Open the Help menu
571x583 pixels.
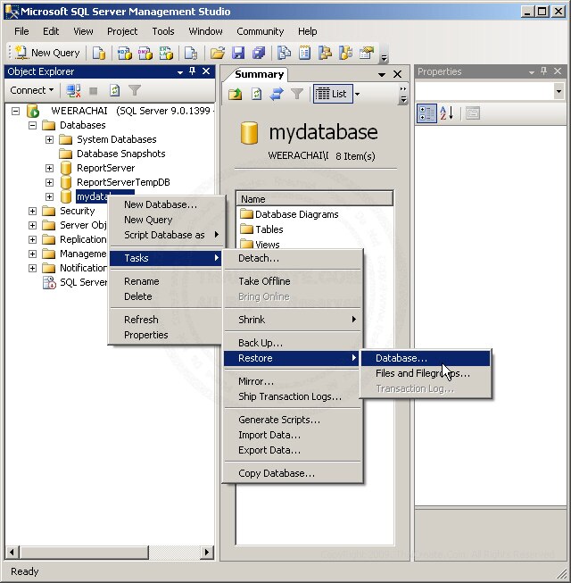coord(307,31)
